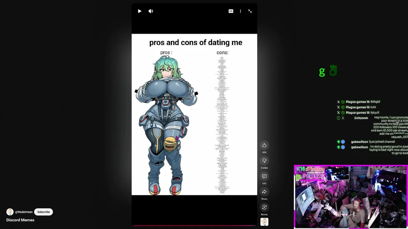Subscribe to @Wadatmean channel
The width and height of the screenshot is (408, 229).
[x=43, y=212]
